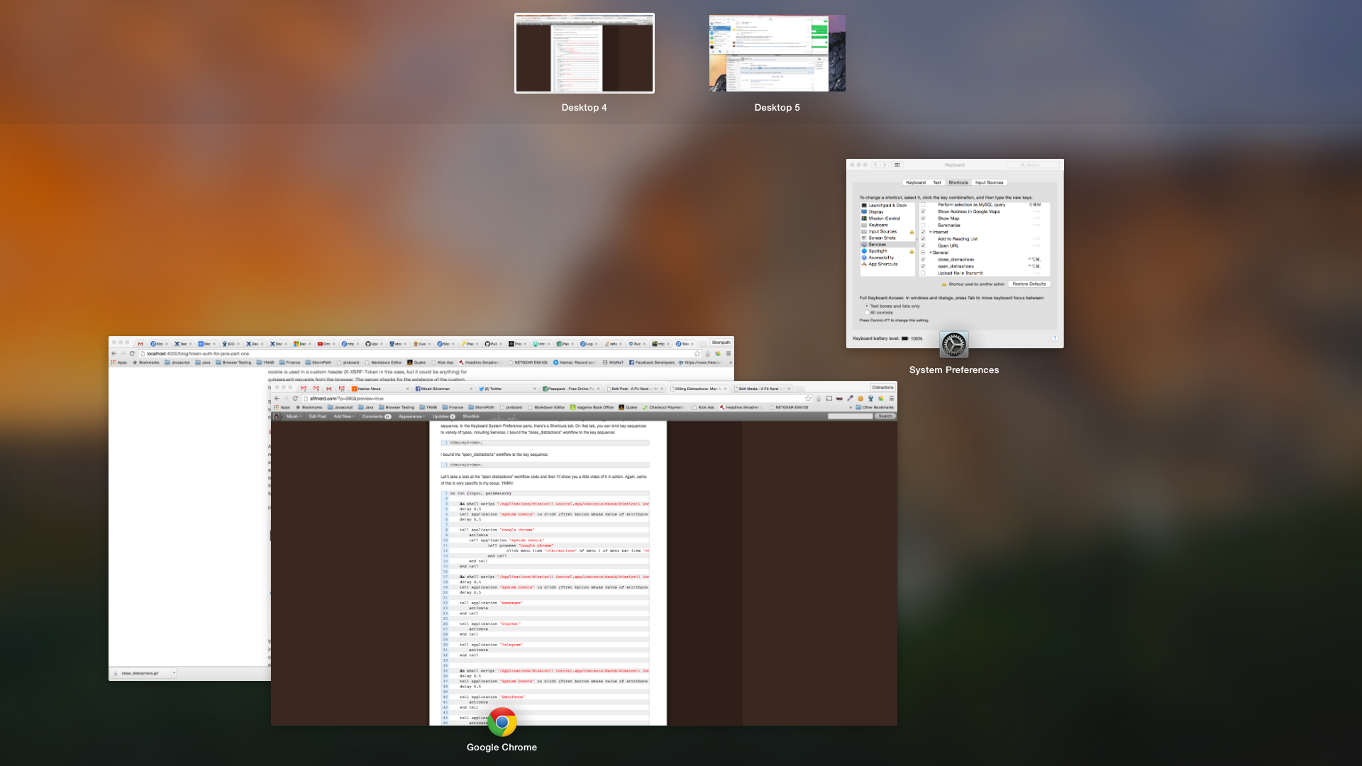Open the Add New dropdown in WordPress bar
The image size is (1362, 766).
point(344,416)
